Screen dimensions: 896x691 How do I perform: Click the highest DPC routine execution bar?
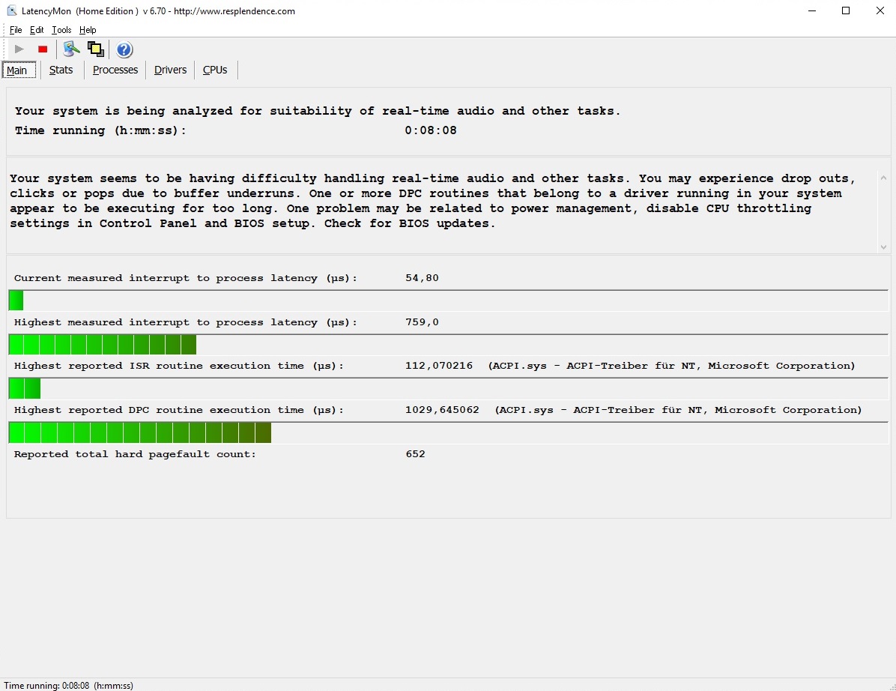(140, 432)
